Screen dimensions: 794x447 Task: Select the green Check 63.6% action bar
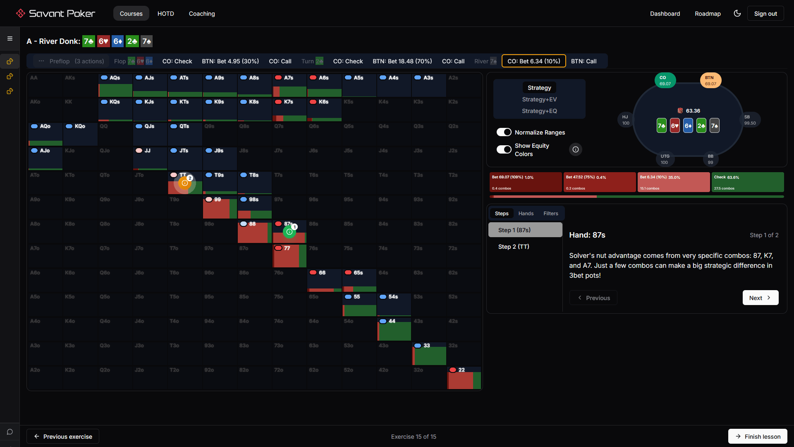tap(747, 182)
